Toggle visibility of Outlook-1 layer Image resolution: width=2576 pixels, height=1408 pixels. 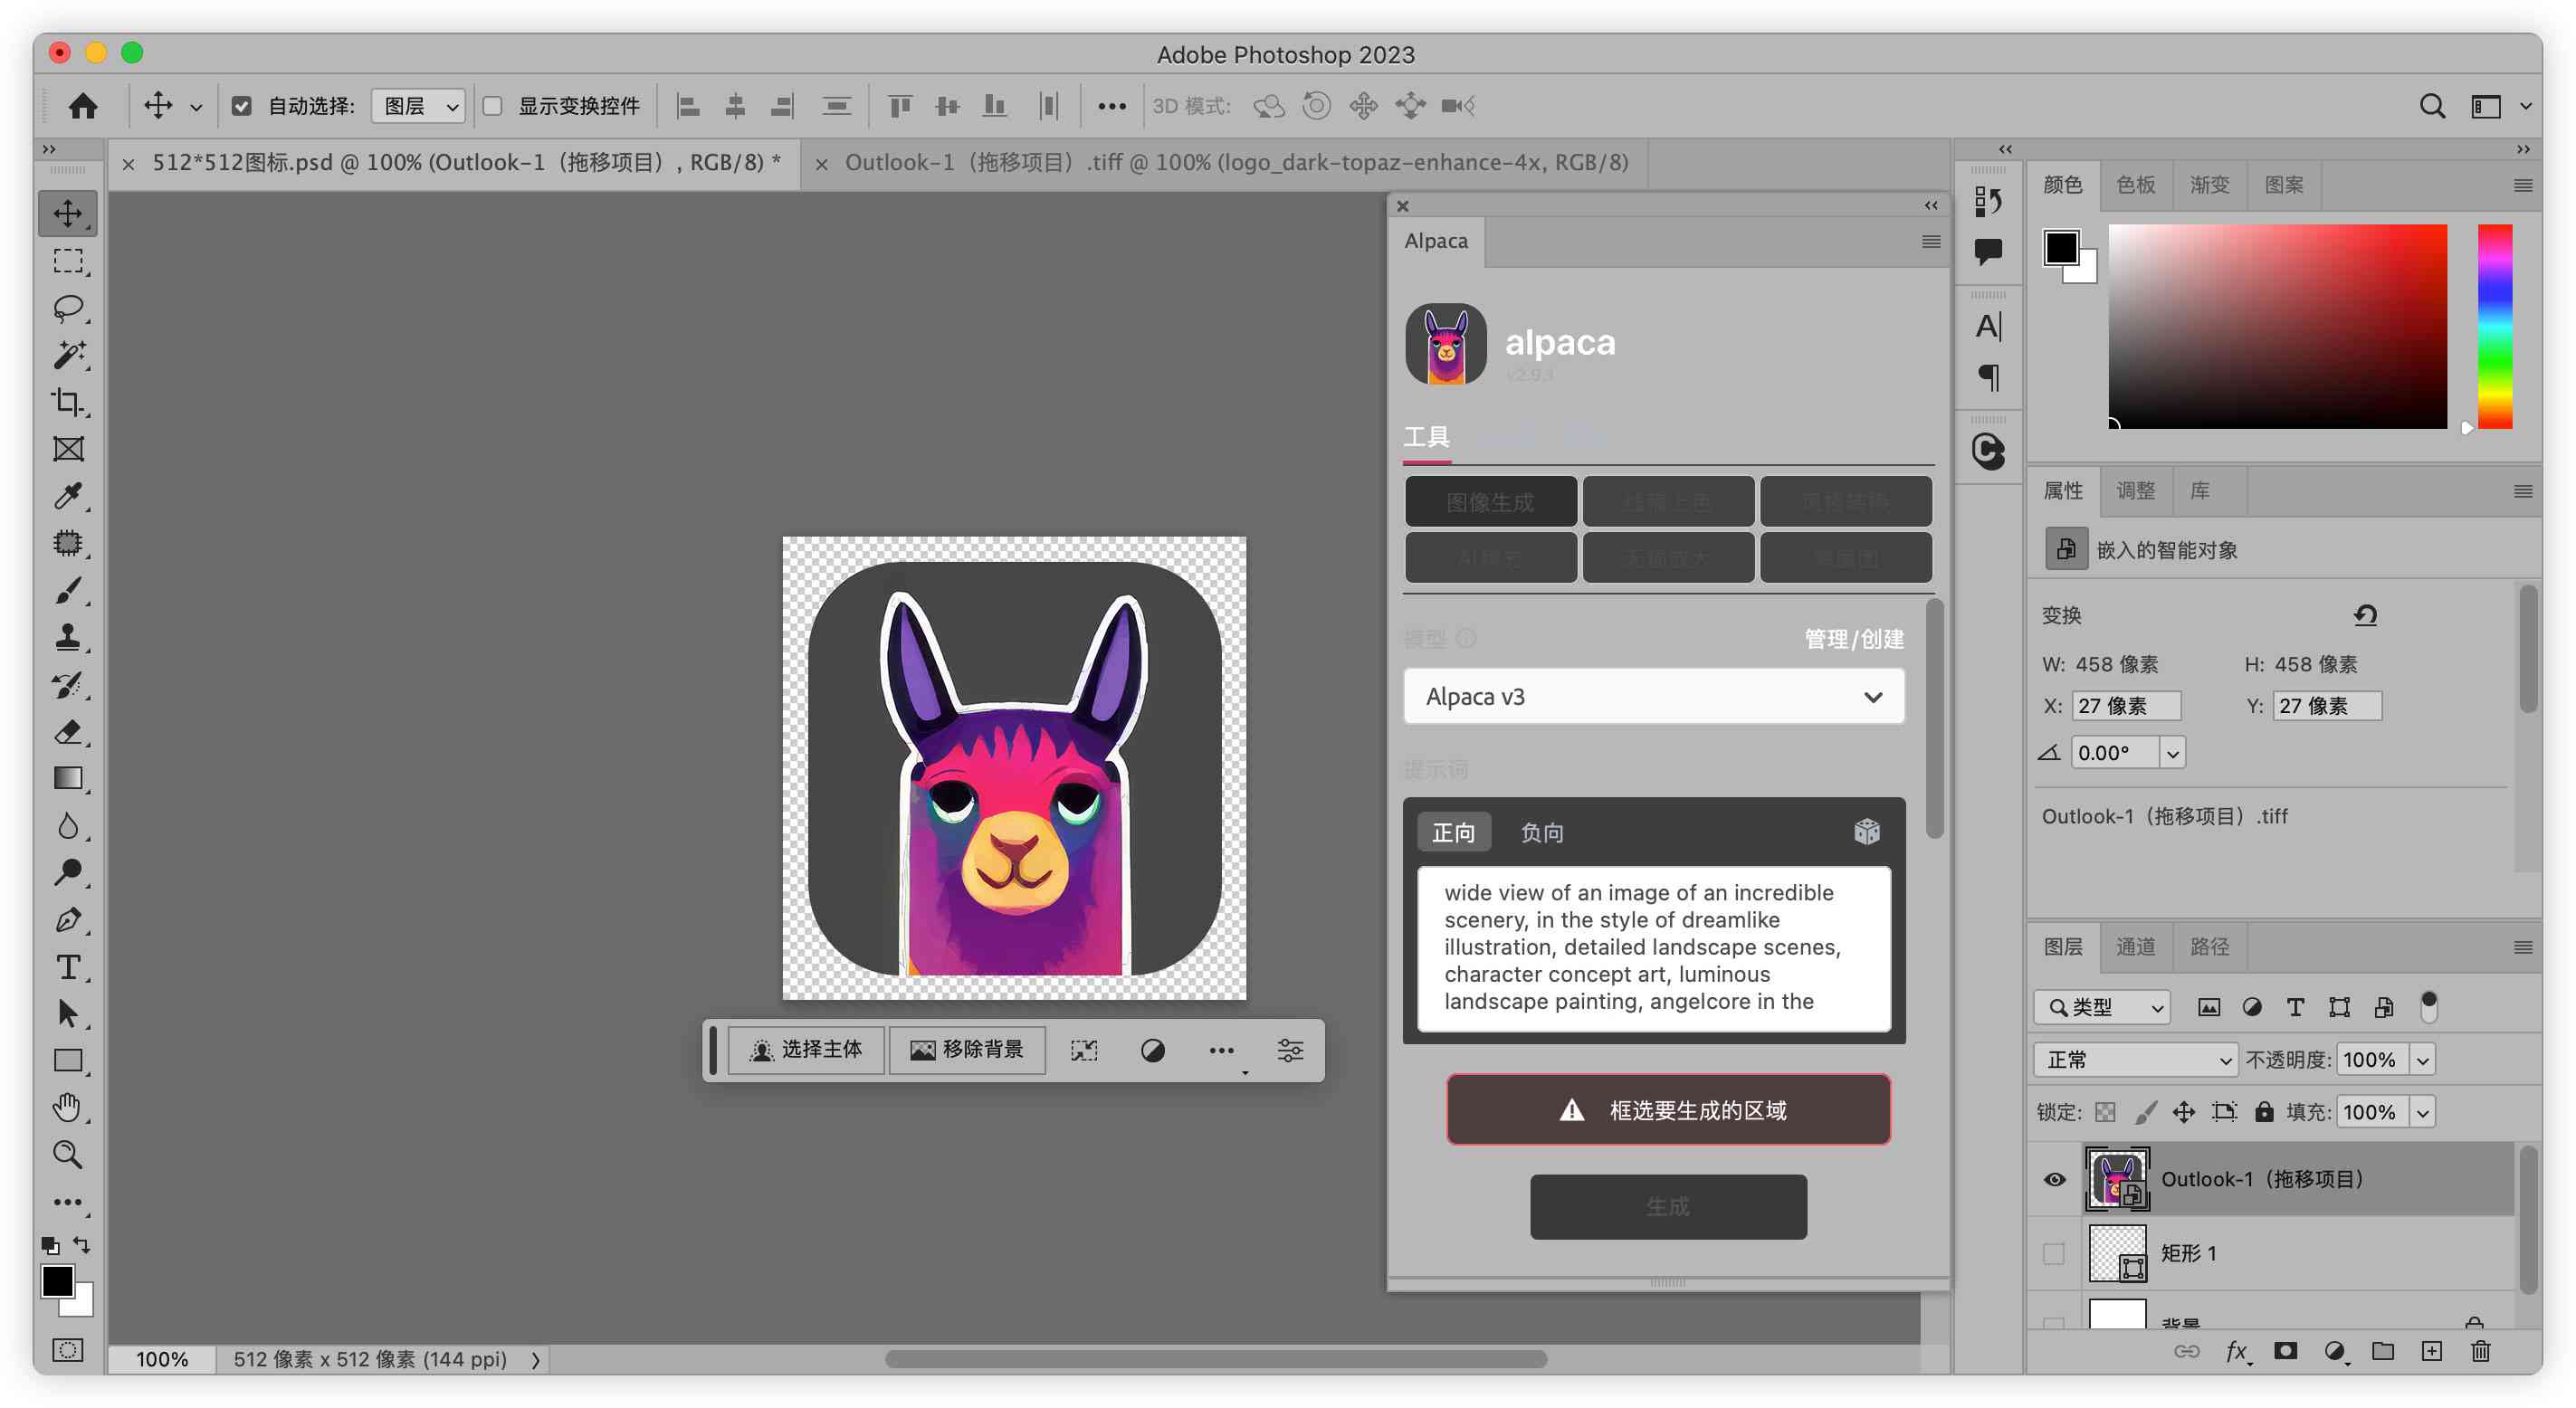click(2053, 1177)
